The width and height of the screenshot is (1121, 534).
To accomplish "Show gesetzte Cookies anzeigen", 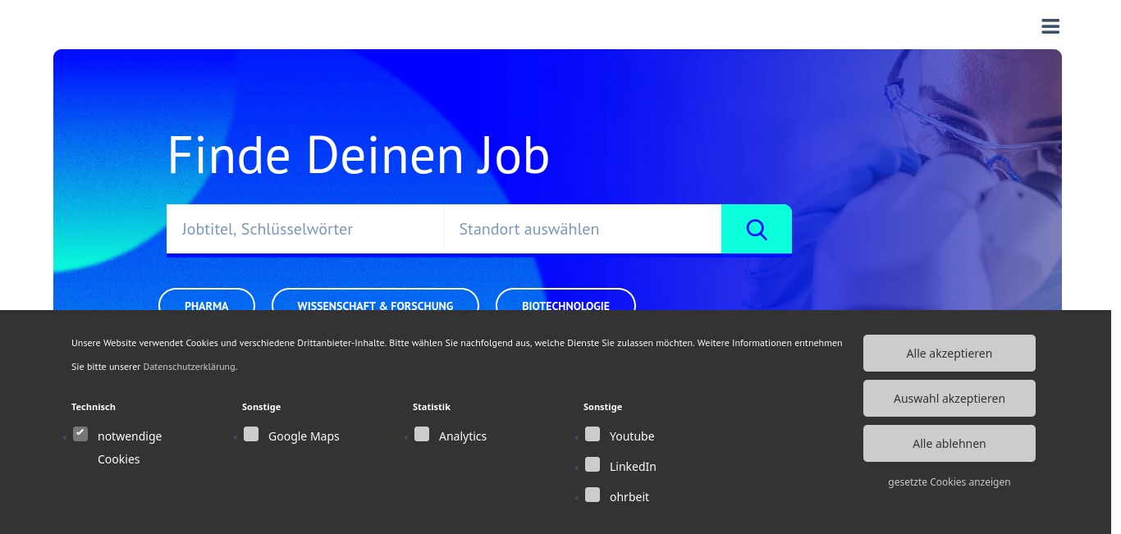I will tap(949, 482).
